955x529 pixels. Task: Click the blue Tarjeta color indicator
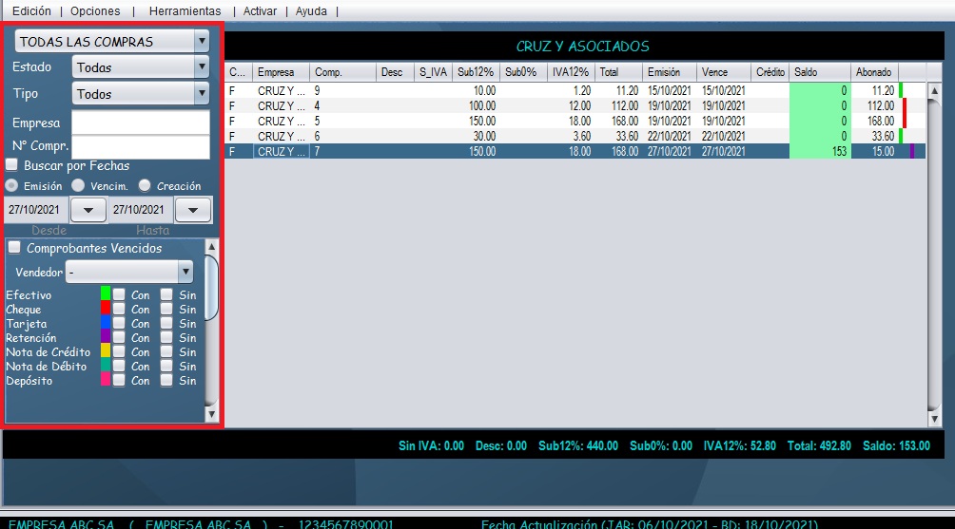(106, 323)
